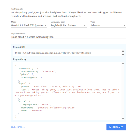
Task: Click the Request body scroll down arrow
Action: pyautogui.click(x=123, y=118)
